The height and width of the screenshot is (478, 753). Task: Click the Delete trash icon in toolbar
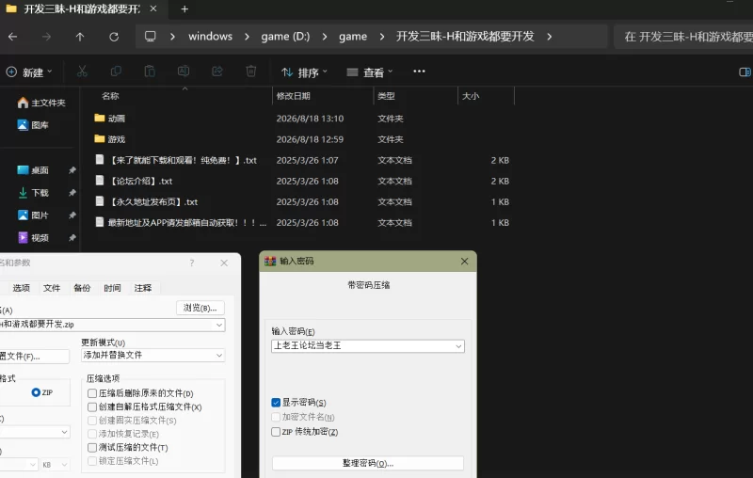[250, 72]
